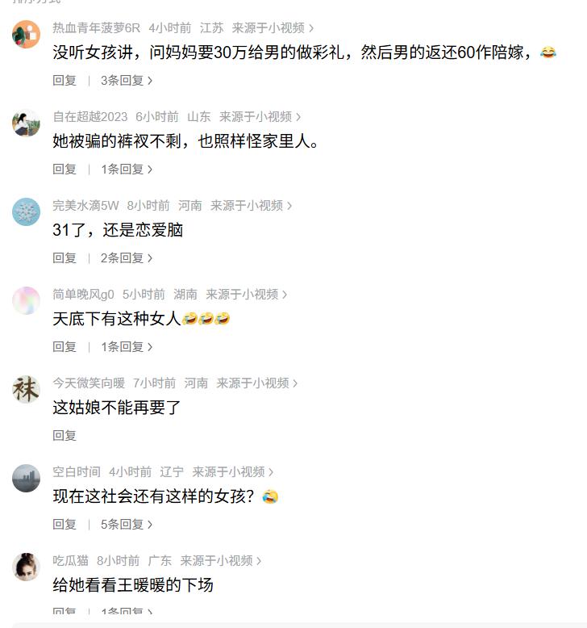Open calligraphy avatar of 今天微笑向暖
587x628 pixels.
pyautogui.click(x=26, y=390)
